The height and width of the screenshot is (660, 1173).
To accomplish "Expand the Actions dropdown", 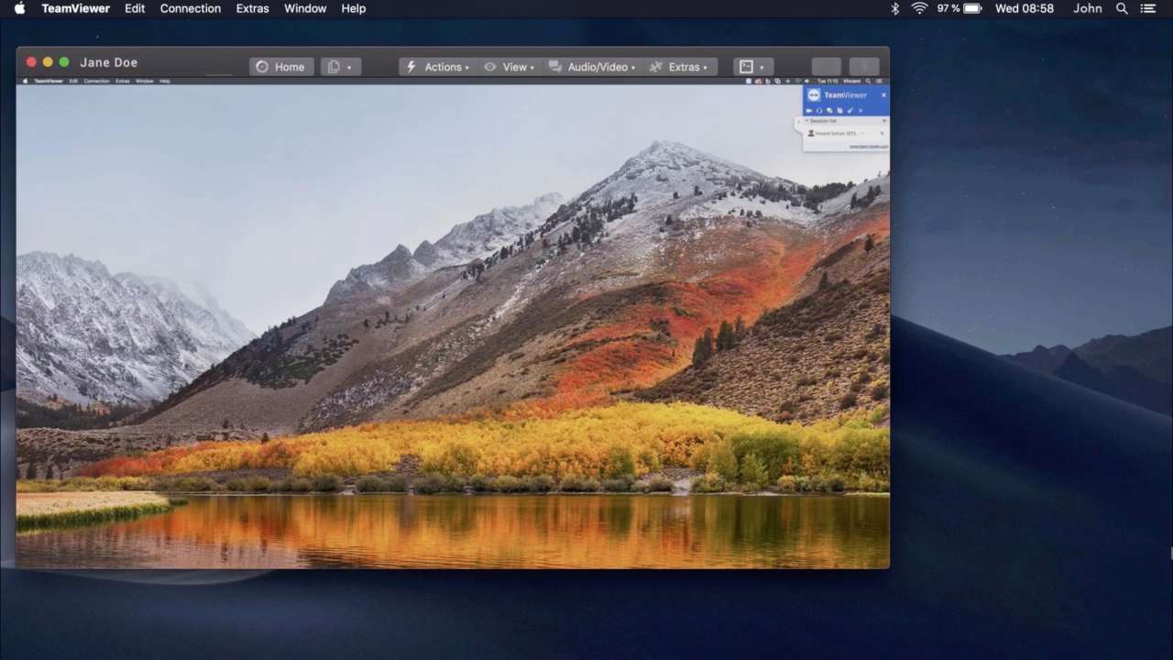I will (x=437, y=67).
